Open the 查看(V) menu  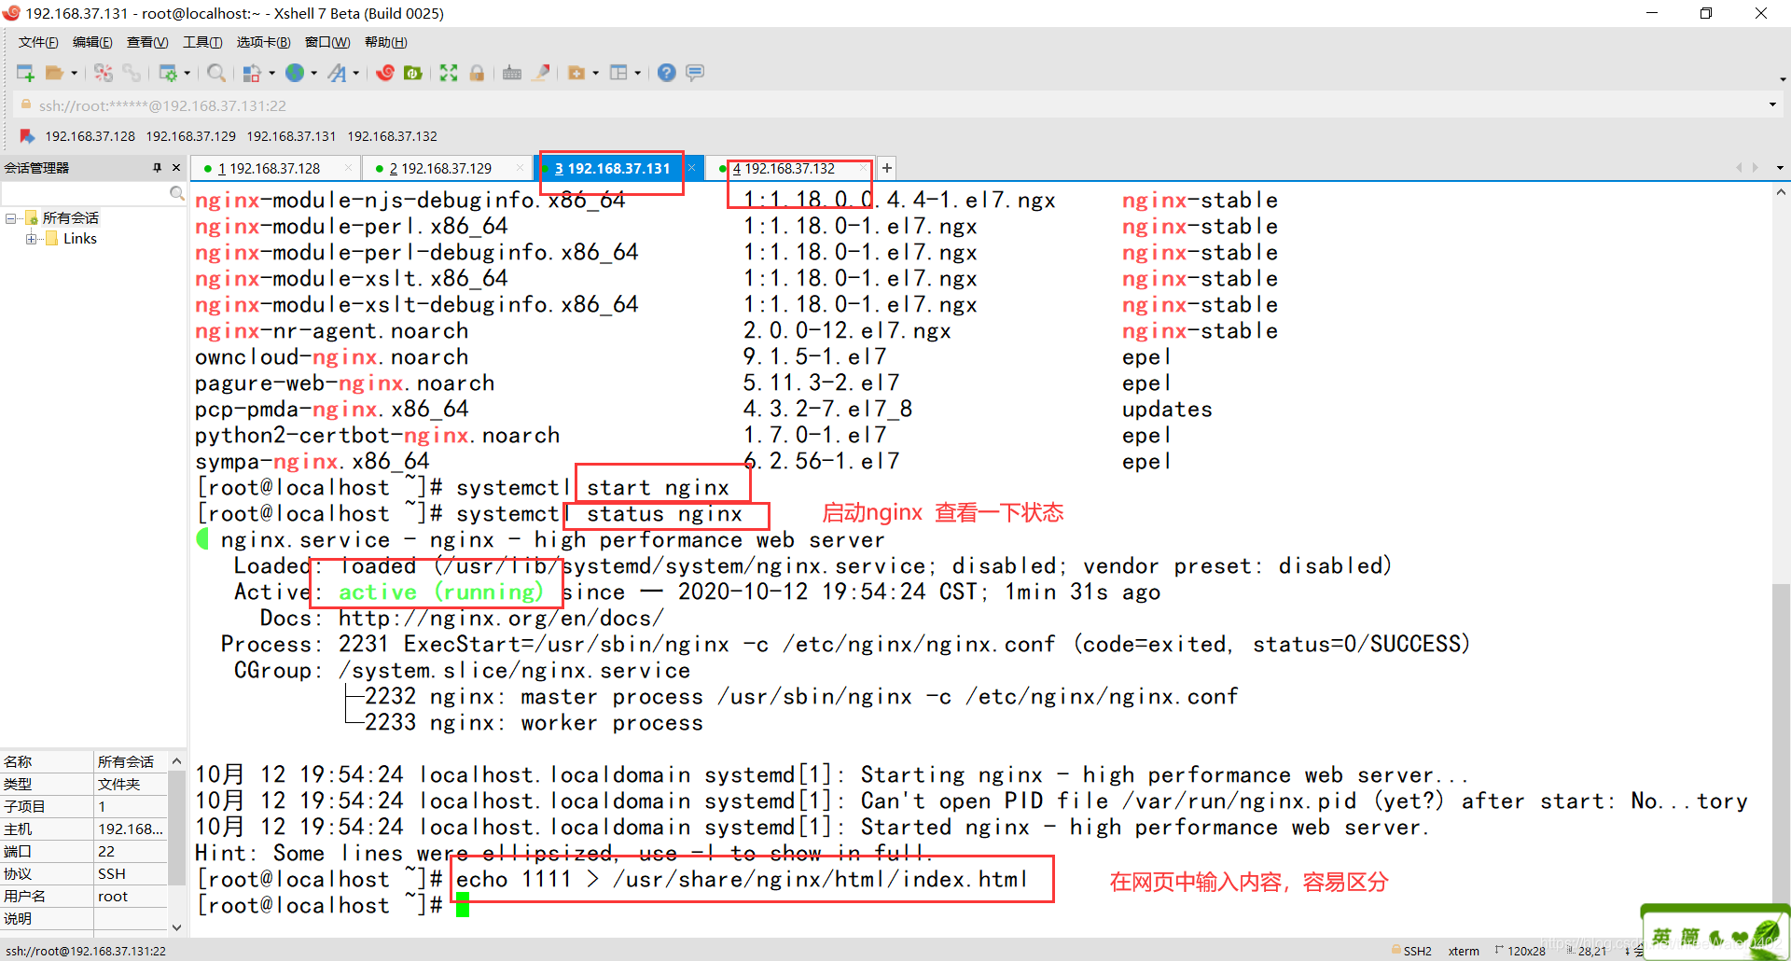(x=147, y=42)
